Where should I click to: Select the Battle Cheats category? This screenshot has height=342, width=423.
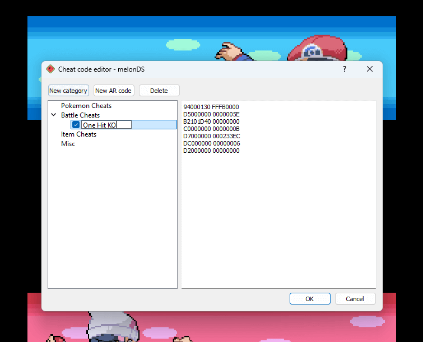[80, 115]
